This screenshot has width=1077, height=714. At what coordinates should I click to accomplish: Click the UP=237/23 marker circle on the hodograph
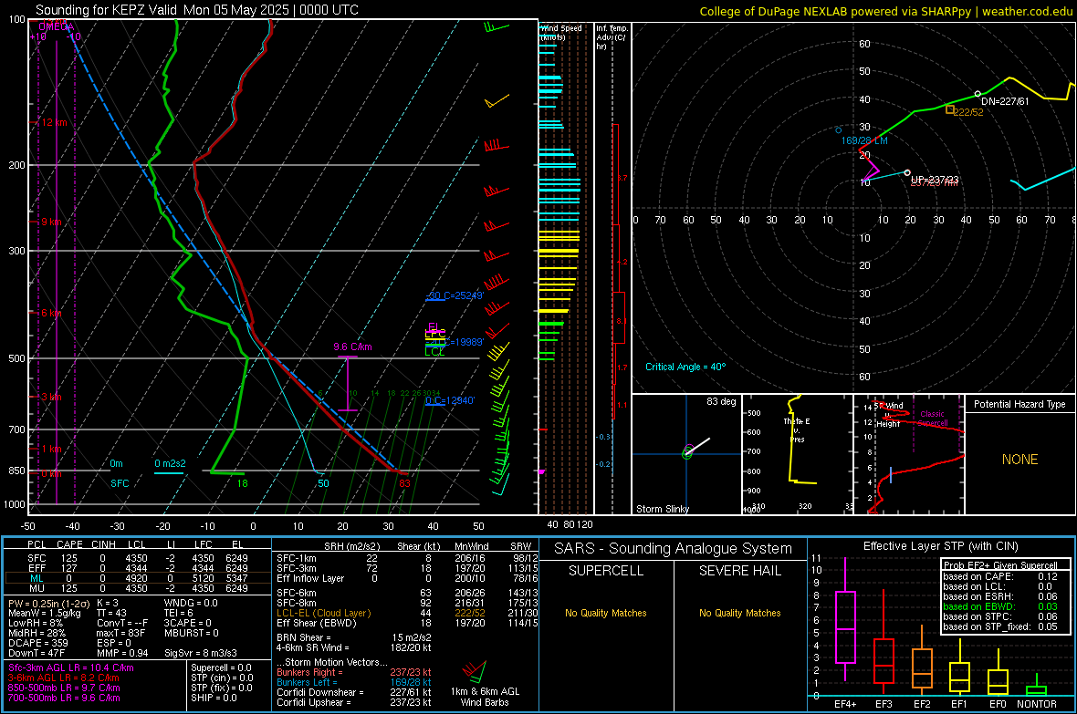click(907, 173)
